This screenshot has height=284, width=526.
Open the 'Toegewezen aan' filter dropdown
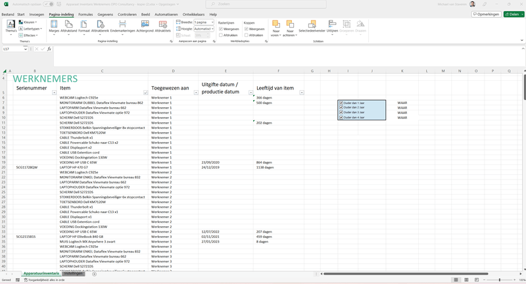(x=195, y=93)
